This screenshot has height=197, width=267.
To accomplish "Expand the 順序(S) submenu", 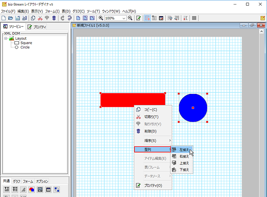I will 153,140.
